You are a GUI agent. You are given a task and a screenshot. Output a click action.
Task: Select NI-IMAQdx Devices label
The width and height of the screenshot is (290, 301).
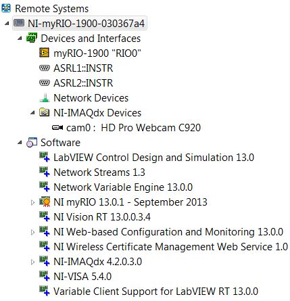tap(97, 113)
